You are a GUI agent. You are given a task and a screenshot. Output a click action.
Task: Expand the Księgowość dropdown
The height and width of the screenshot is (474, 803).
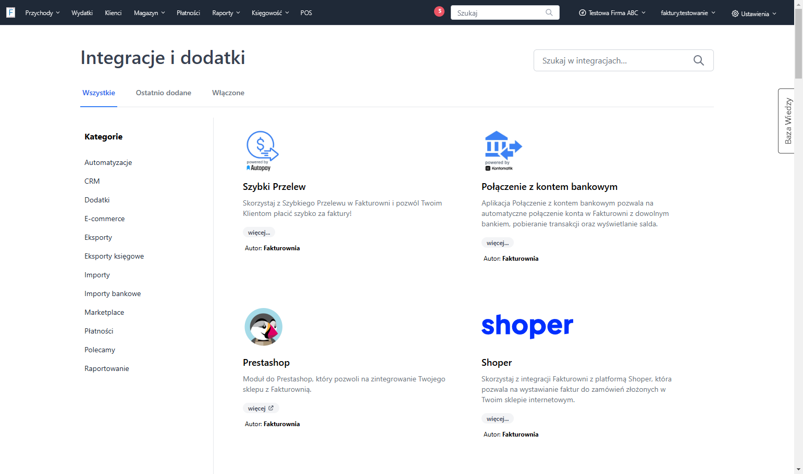click(x=270, y=13)
